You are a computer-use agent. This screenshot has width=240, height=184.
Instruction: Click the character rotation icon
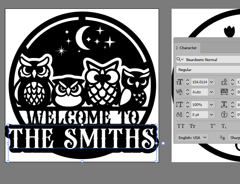(x=225, y=114)
